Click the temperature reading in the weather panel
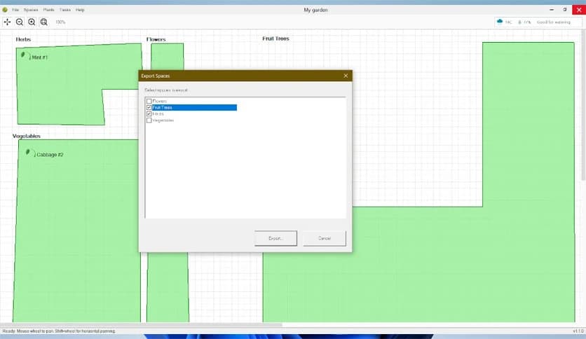Screen dimensions: 586x339 tap(508, 22)
